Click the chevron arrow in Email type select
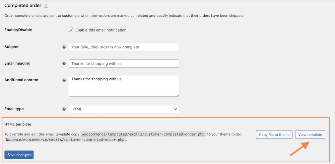This screenshot has width=335, height=164. (x=175, y=109)
